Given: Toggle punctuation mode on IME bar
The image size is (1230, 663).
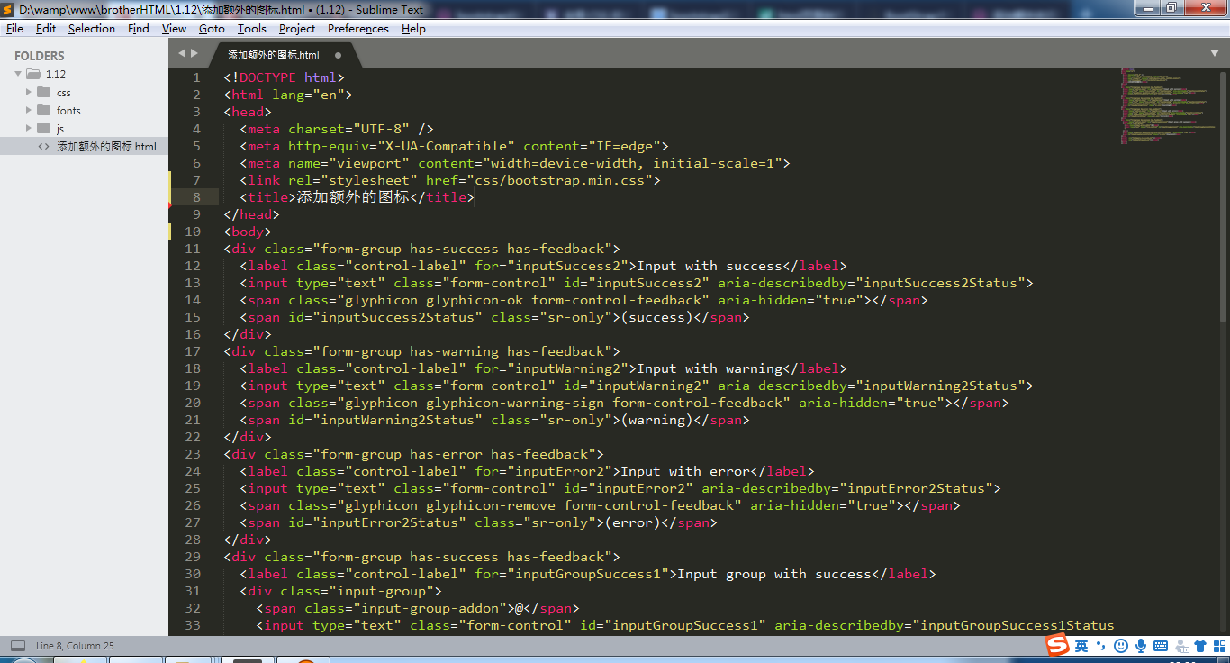Looking at the screenshot, I should point(1100,646).
